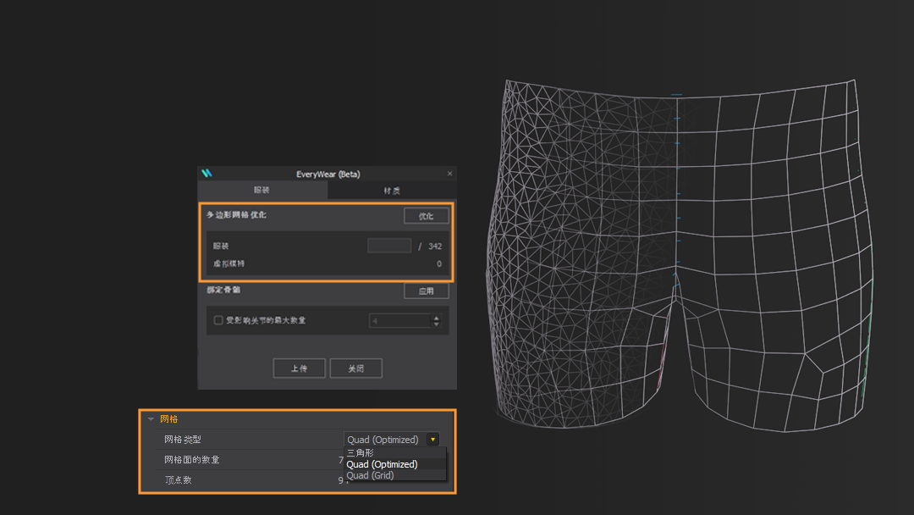914x515 pixels.
Task: Click the dropdown arrow icon beside Quad (Optimized)
Action: (432, 440)
